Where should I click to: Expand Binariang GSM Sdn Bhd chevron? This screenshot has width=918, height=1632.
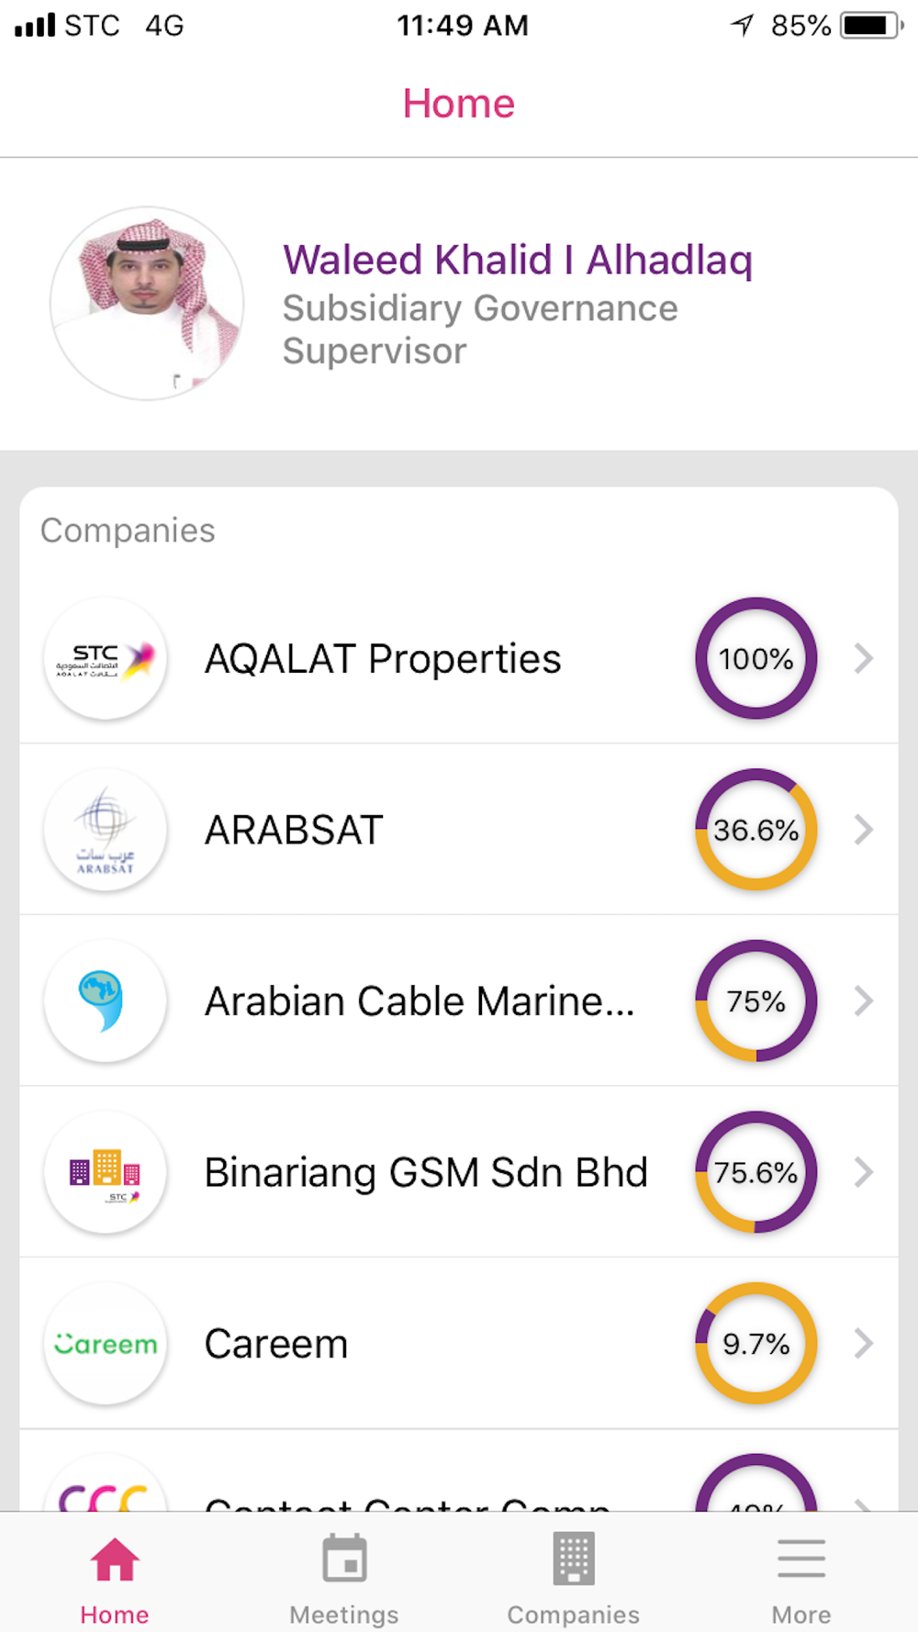point(863,1172)
